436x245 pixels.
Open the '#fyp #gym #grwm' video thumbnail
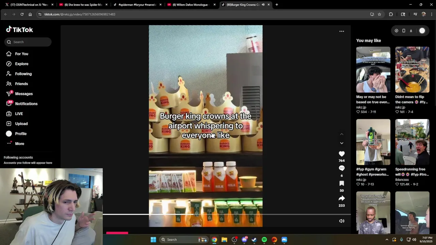[x=373, y=142]
